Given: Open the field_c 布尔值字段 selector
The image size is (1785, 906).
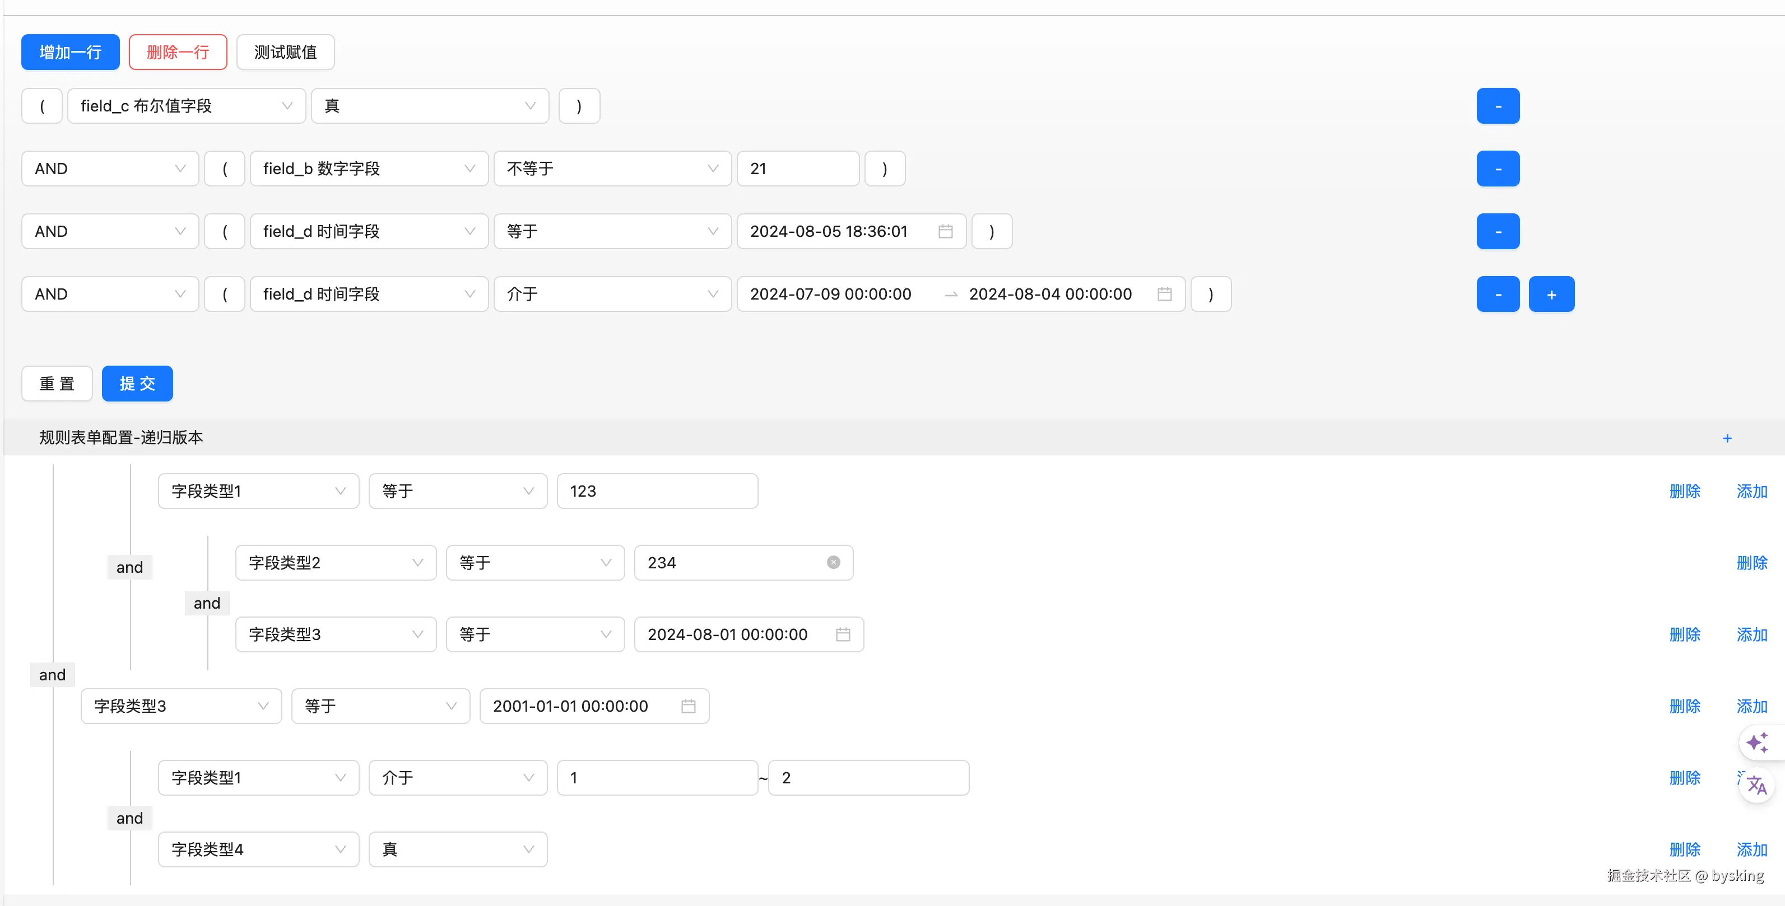Looking at the screenshot, I should tap(187, 105).
